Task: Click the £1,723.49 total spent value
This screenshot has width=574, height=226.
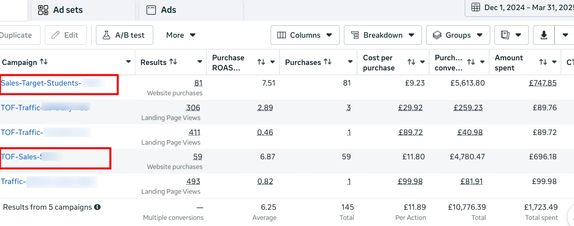Action: click(x=540, y=207)
